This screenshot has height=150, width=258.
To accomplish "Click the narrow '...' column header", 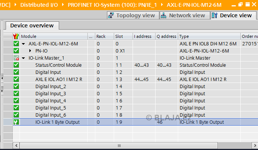I will pyautogui.click(x=91, y=36).
